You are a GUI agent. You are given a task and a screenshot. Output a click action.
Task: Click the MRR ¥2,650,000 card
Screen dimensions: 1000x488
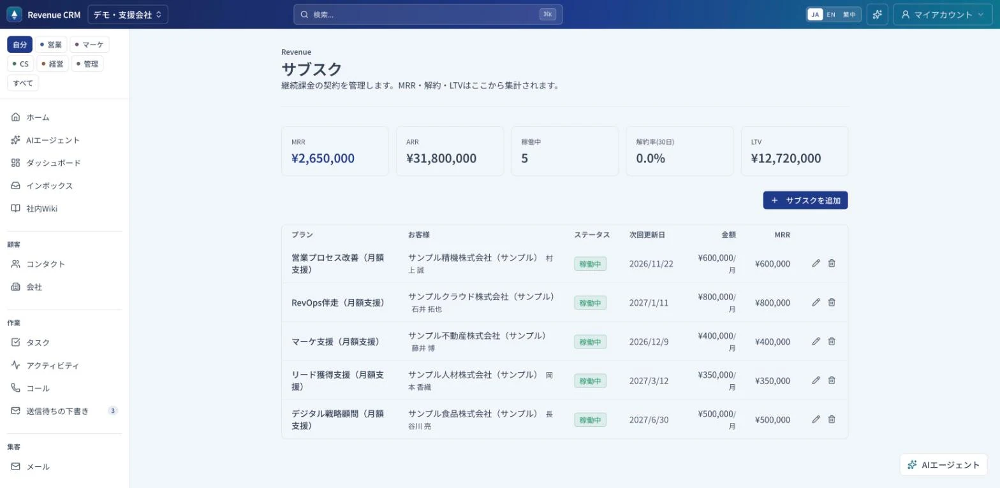point(335,151)
